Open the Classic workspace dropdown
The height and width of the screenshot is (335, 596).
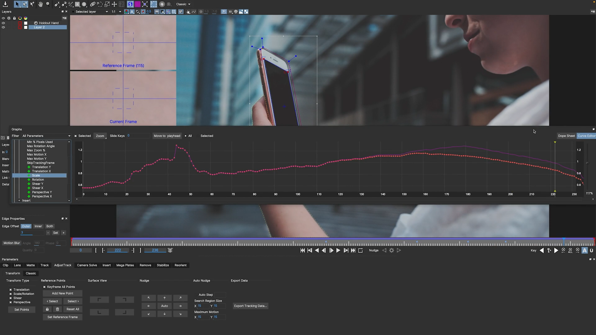point(183,4)
